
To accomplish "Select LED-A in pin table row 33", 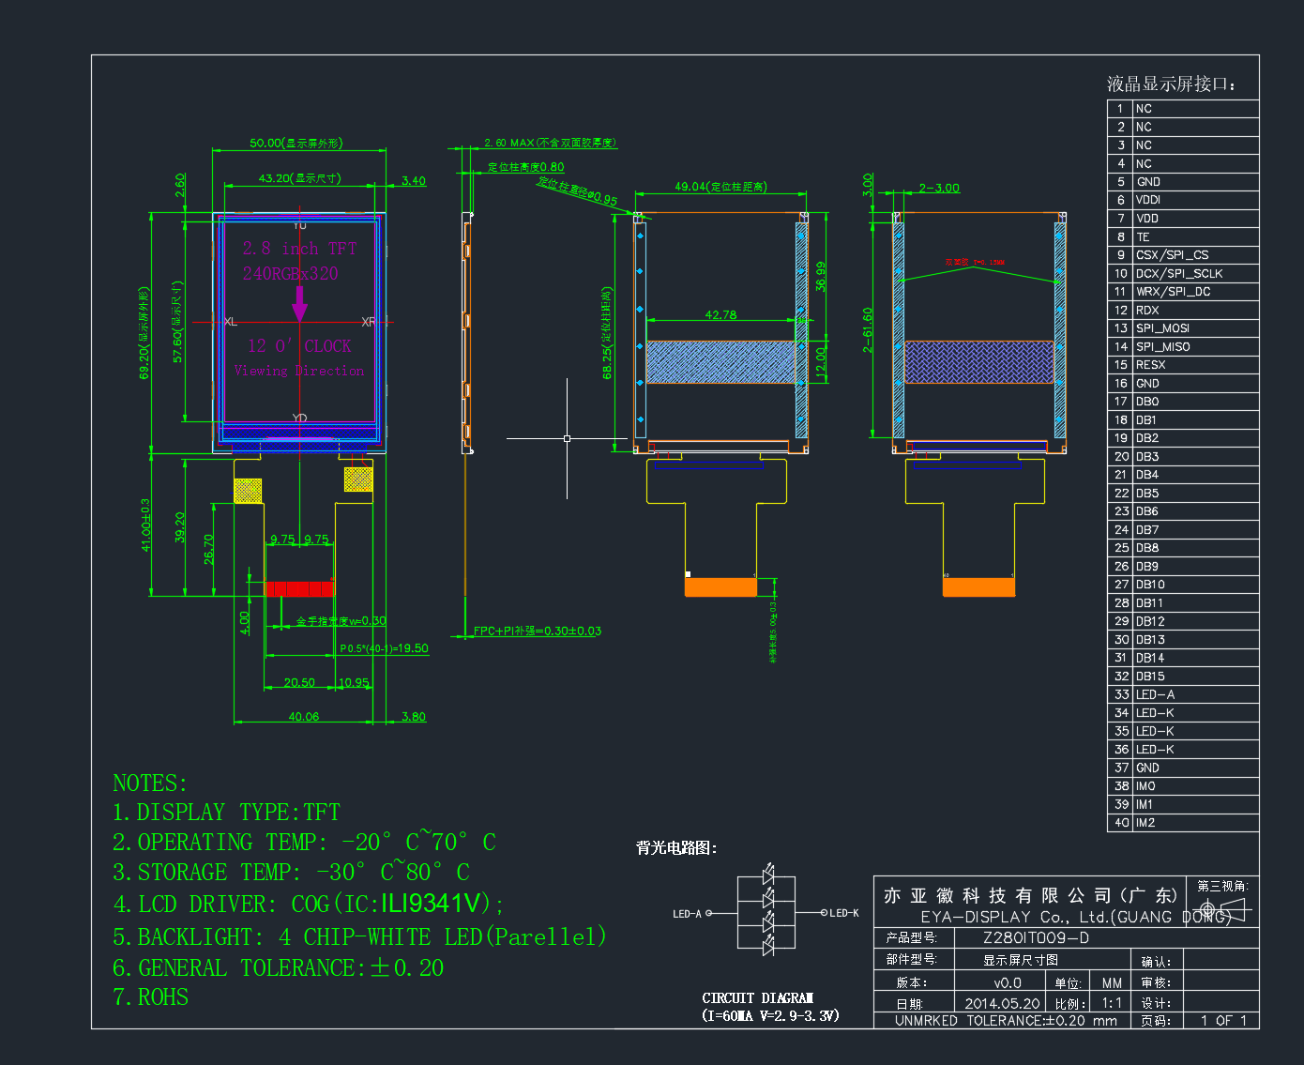I will coord(1156,695).
